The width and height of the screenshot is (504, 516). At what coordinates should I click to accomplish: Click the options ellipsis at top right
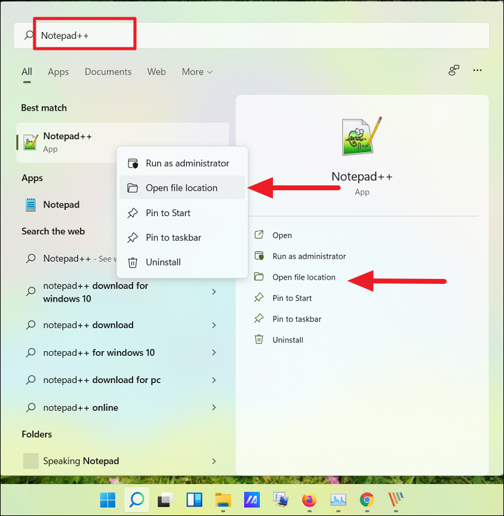pos(478,71)
